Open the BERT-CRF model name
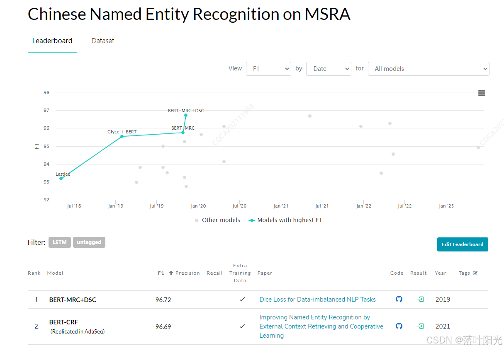The height and width of the screenshot is (348, 504). 63,322
